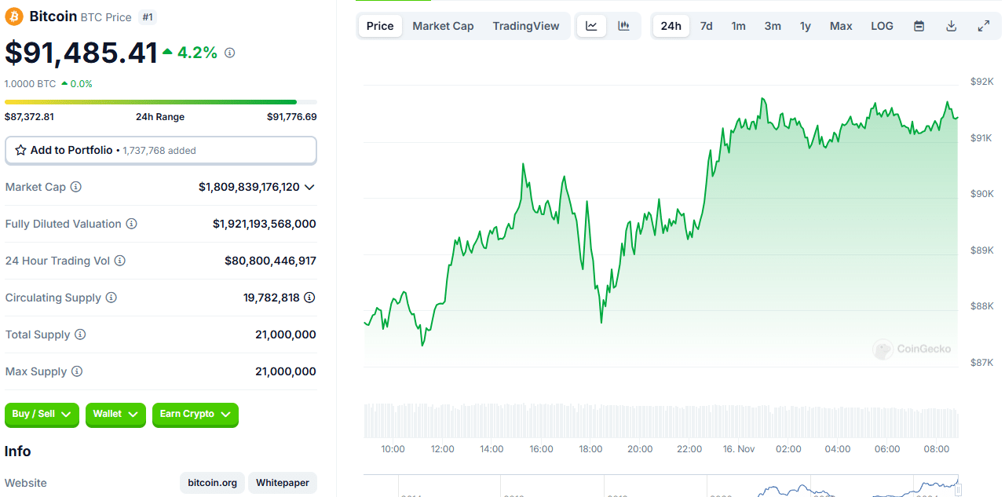
Task: Select the 7d time range
Action: click(707, 26)
